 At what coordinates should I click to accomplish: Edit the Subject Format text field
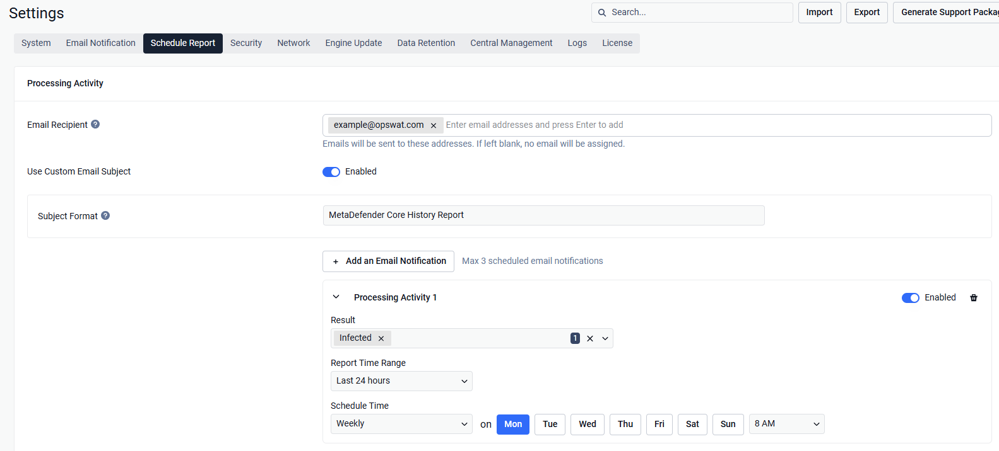[543, 215]
